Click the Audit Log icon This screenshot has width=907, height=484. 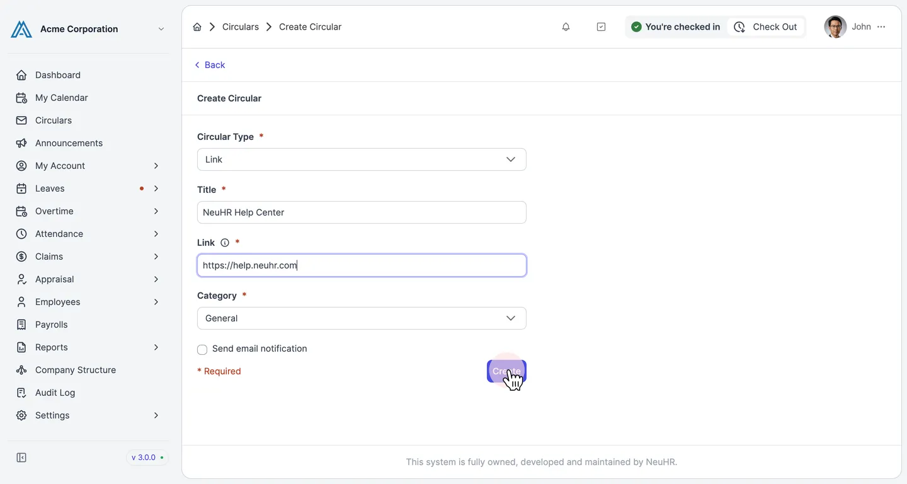21,393
